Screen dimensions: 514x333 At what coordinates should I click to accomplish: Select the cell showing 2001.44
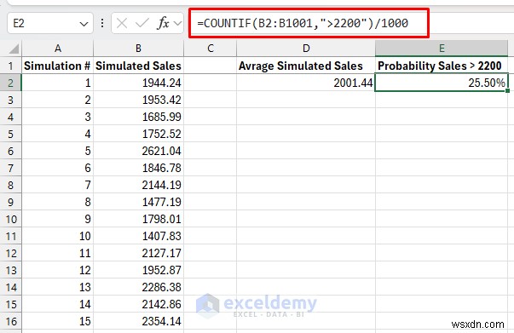click(306, 83)
